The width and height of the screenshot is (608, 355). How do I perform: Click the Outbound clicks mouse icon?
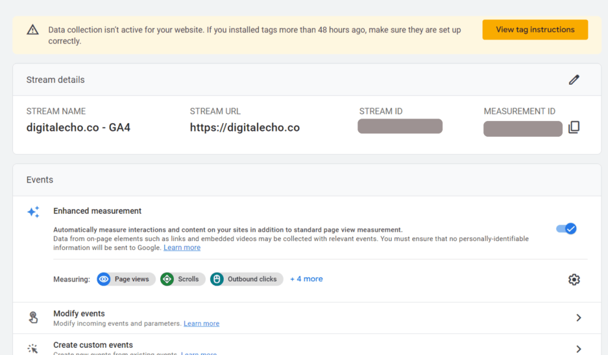(217, 279)
